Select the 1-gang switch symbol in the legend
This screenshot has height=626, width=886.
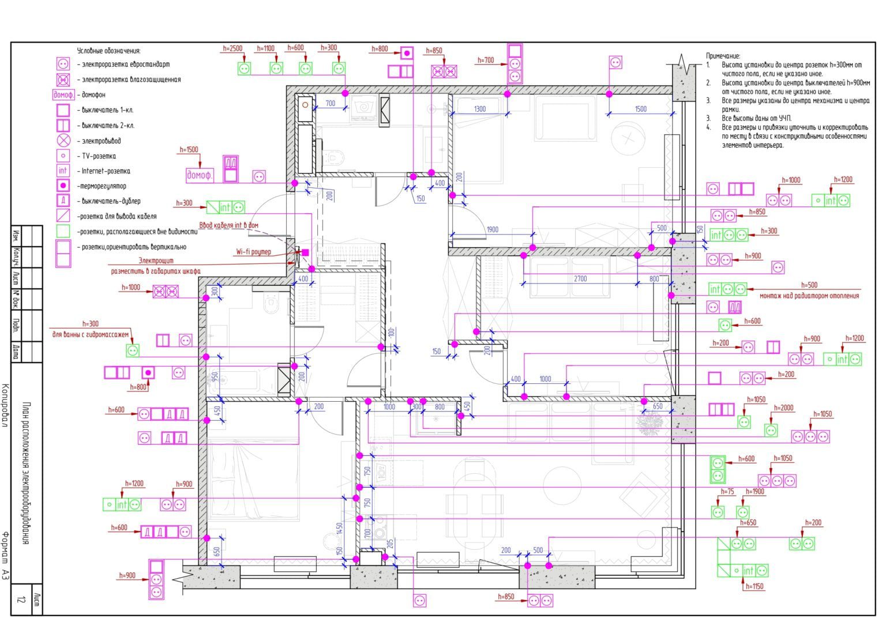pyautogui.click(x=63, y=110)
